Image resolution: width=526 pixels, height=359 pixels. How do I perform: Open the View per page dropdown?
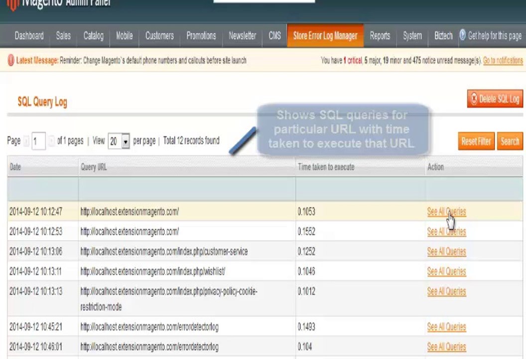(x=119, y=142)
